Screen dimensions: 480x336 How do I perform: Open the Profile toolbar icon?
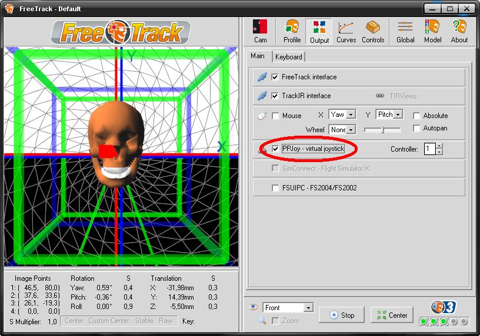[x=292, y=31]
